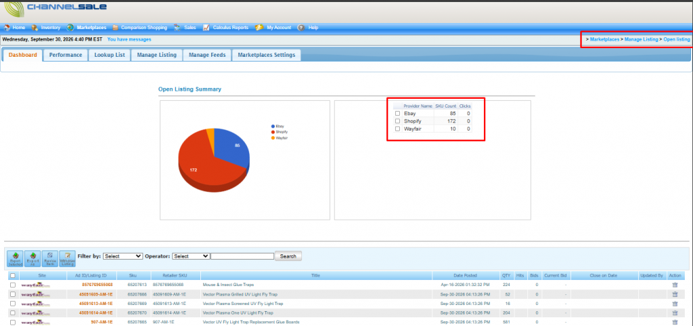Click the orange Wayfair legend swatch
The image size is (693, 326).
[x=273, y=138]
